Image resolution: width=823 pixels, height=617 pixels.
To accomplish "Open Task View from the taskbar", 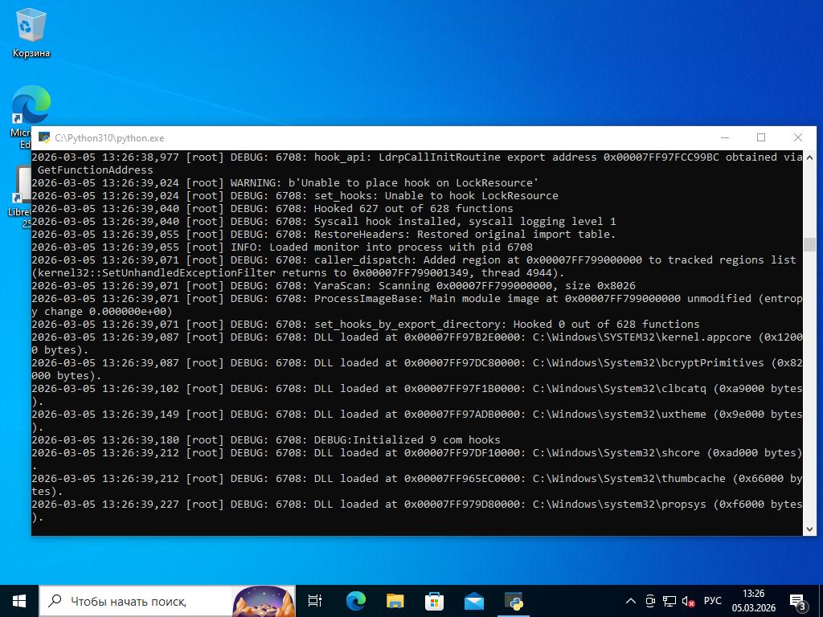I will pos(314,601).
